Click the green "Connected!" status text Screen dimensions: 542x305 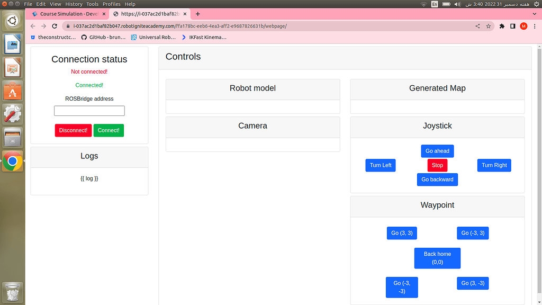89,85
